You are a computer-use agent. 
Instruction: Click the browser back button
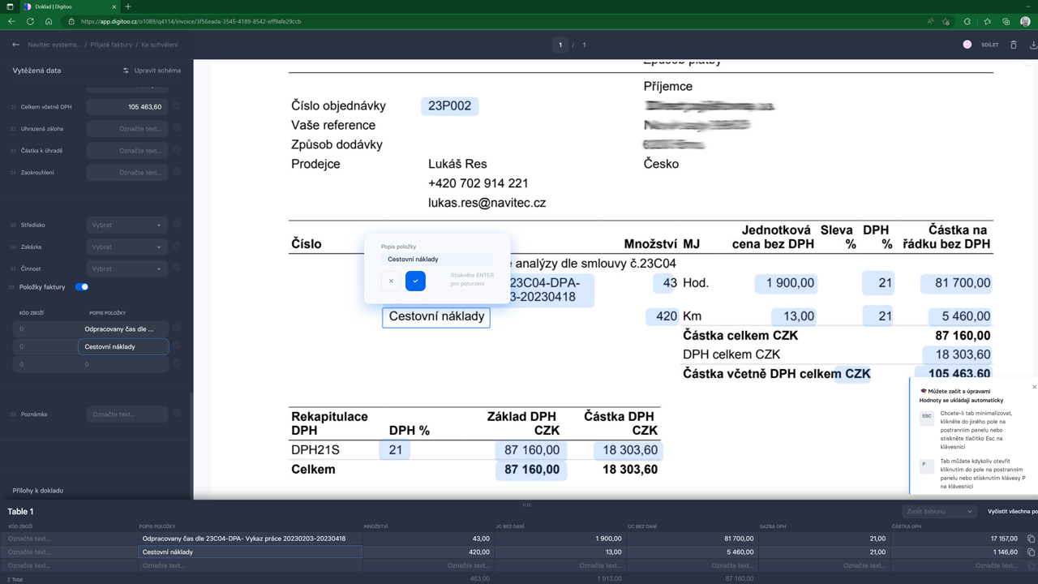click(11, 22)
